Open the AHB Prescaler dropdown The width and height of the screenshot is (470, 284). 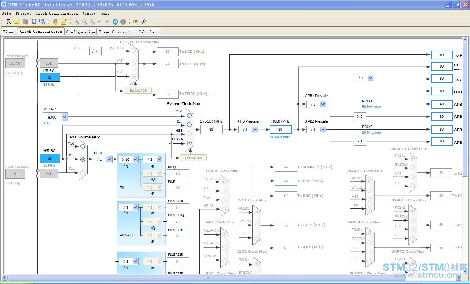255,130
